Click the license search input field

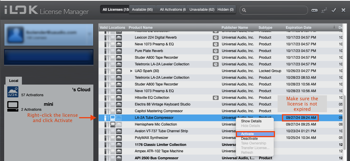[x=274, y=10]
